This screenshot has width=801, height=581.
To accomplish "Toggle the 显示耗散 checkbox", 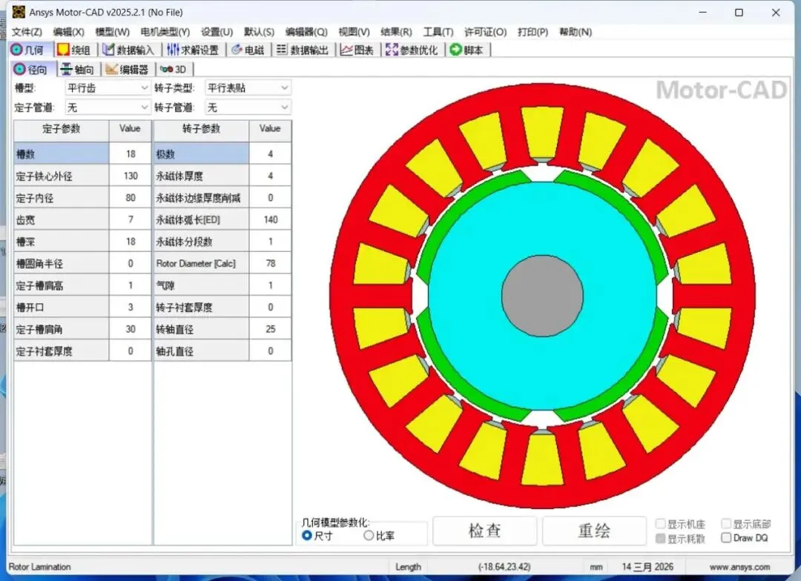I will coord(661,539).
